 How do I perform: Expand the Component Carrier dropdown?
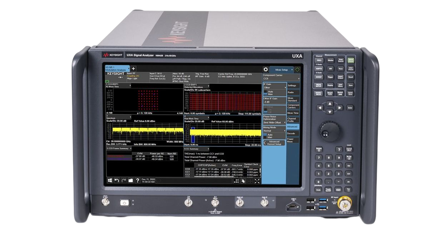281,78
